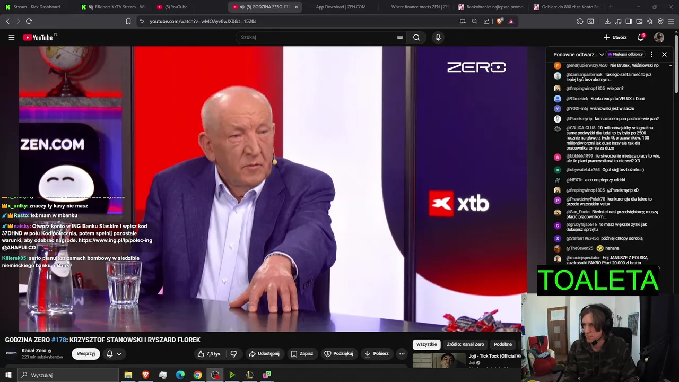Open the Brave VPN shield icon
The width and height of the screenshot is (679, 382).
[x=660, y=21]
